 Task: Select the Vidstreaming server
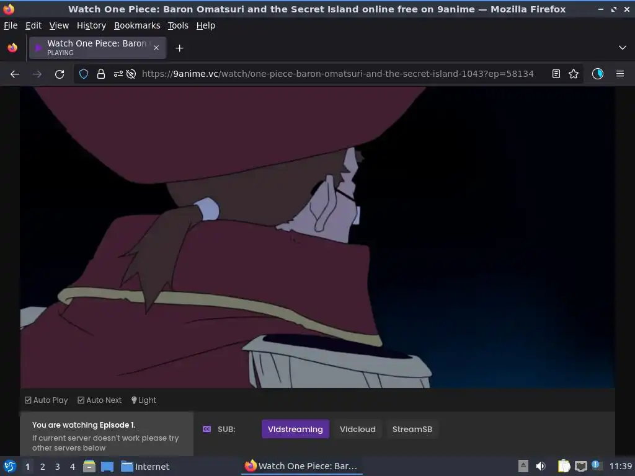pyautogui.click(x=295, y=429)
